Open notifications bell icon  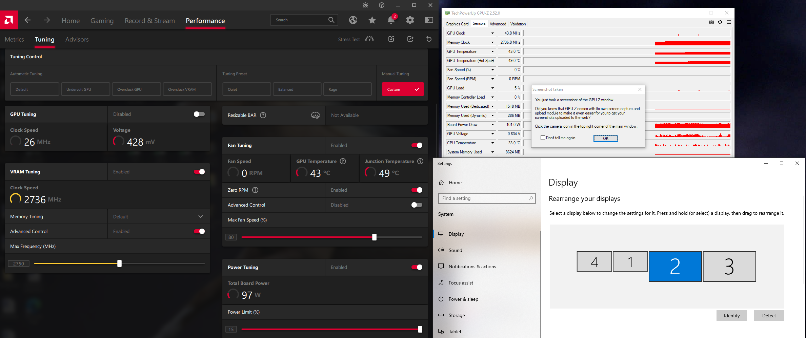(391, 20)
